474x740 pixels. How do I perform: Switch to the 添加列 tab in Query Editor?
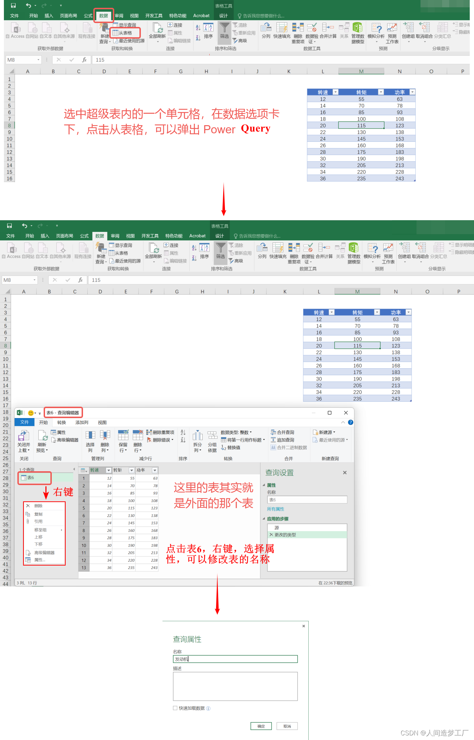(82, 423)
